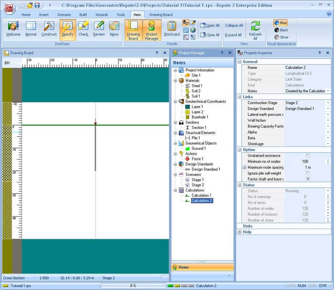Select Pile 1 in the project tree
The image size is (334, 290).
click(196, 138)
